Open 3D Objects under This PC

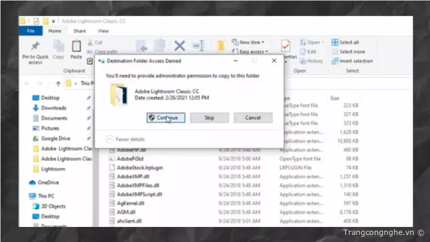click(x=53, y=206)
